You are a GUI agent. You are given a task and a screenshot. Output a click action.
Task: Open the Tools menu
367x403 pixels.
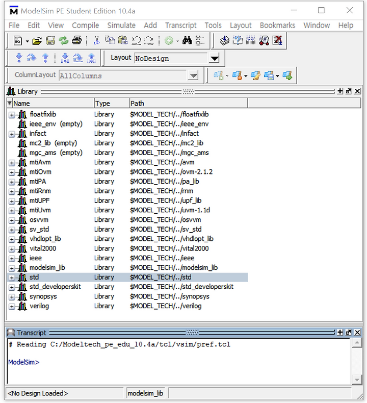213,25
